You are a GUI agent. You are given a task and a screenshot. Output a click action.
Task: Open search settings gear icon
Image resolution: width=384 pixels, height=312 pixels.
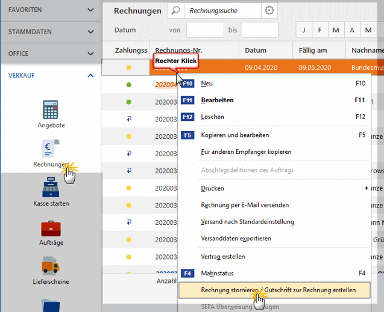(269, 11)
